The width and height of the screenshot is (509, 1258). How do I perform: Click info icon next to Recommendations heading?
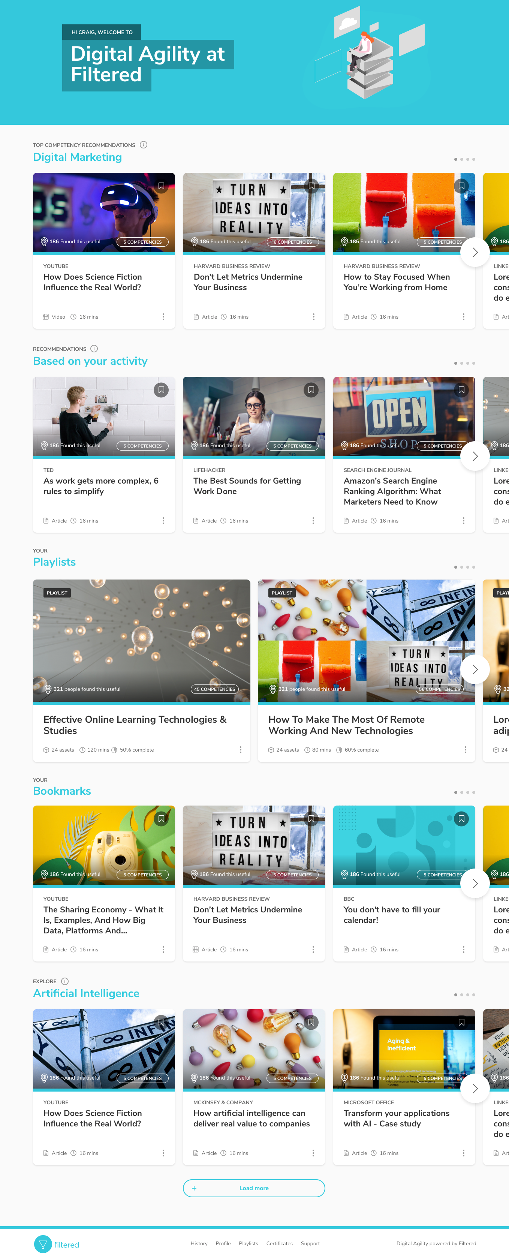pos(94,348)
